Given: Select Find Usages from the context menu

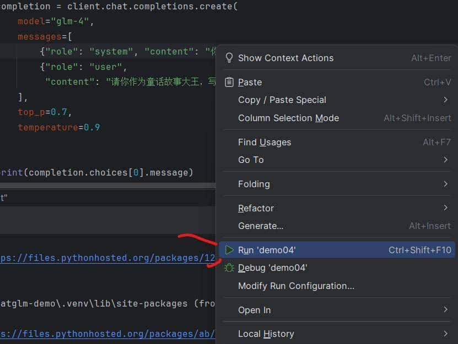Looking at the screenshot, I should (265, 142).
